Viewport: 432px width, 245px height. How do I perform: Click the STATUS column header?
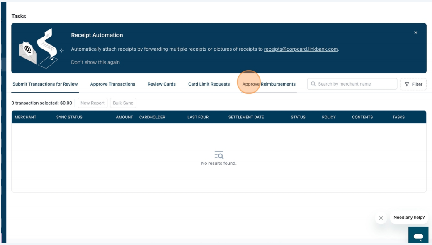[x=298, y=117]
